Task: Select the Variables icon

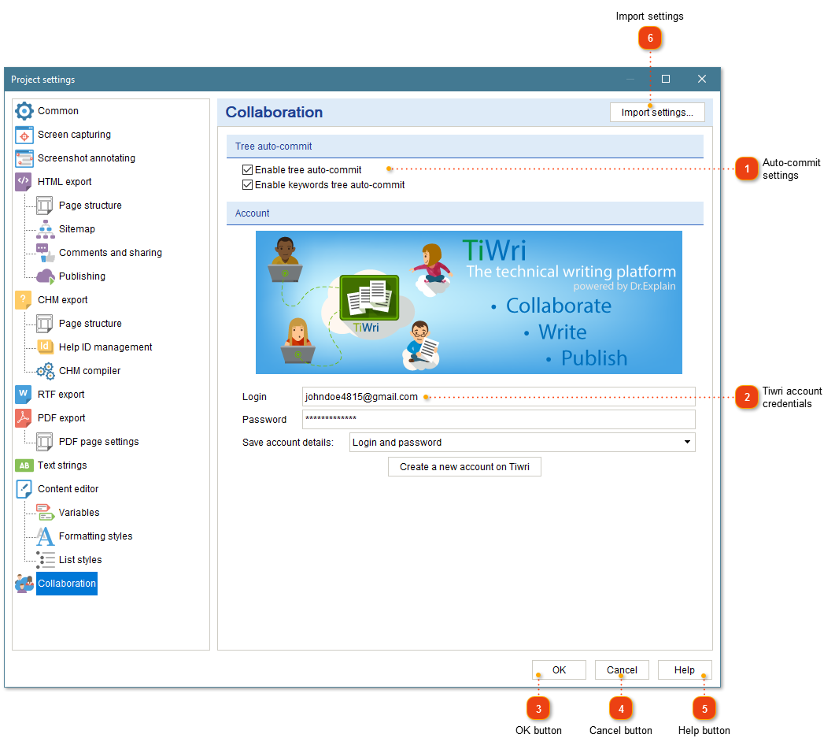Action: [44, 513]
